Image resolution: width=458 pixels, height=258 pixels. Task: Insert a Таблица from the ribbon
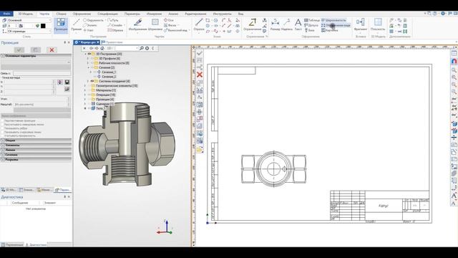click(x=312, y=20)
